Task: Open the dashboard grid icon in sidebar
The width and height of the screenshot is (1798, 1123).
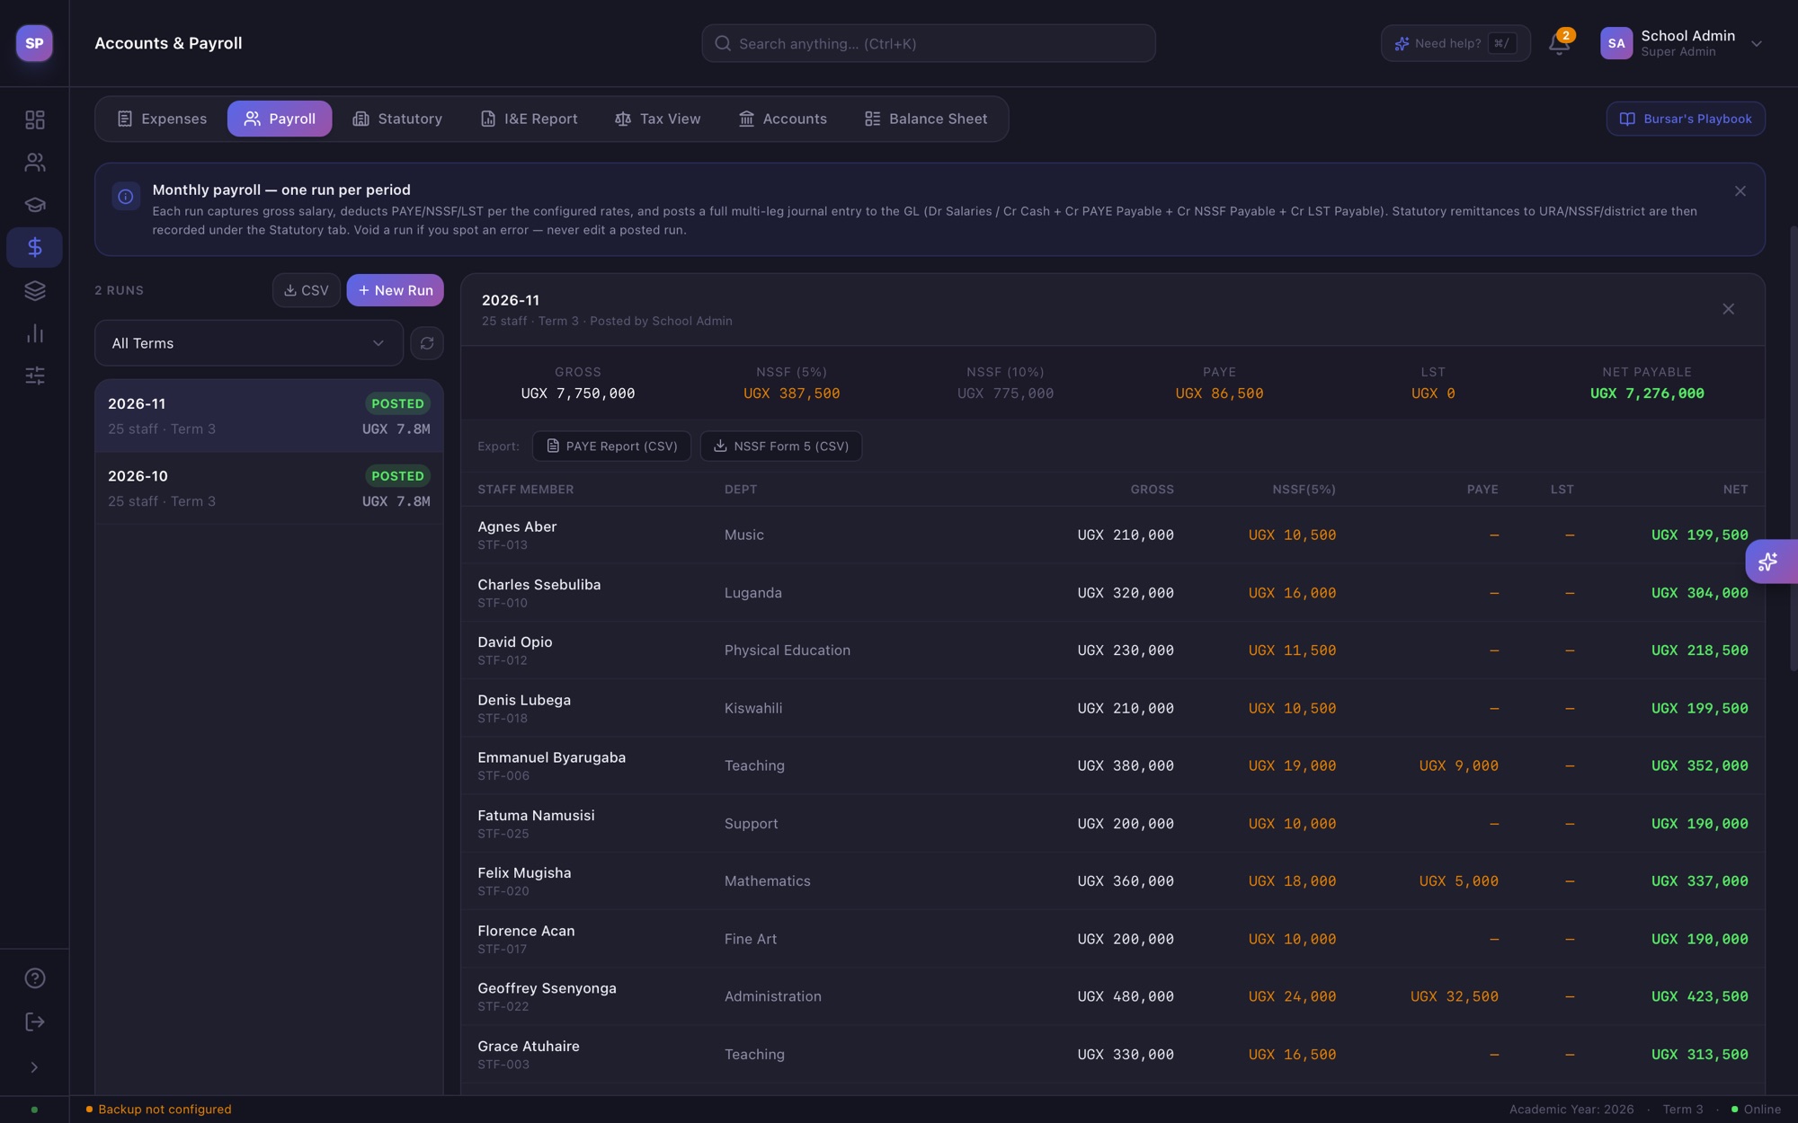Action: pos(34,119)
